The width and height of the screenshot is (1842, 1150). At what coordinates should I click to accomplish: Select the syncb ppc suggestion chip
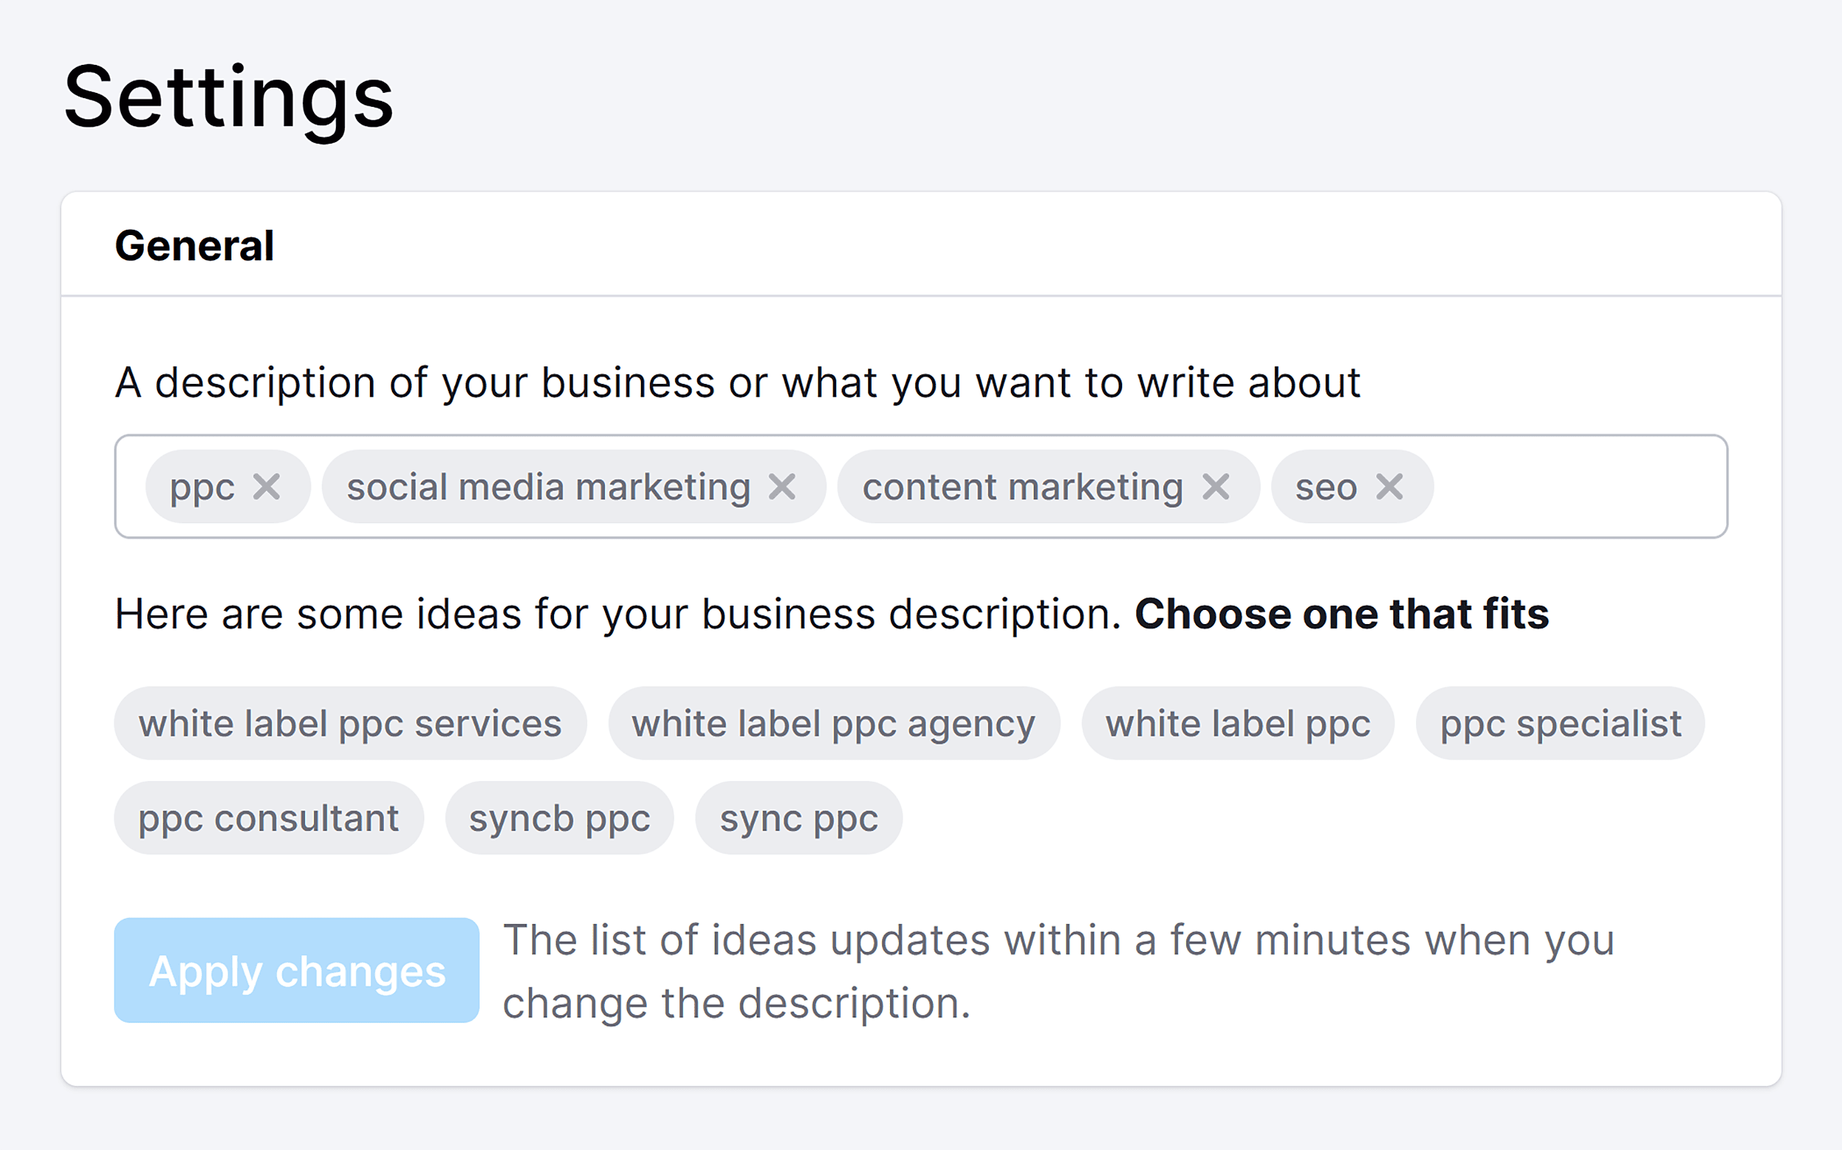(x=559, y=818)
